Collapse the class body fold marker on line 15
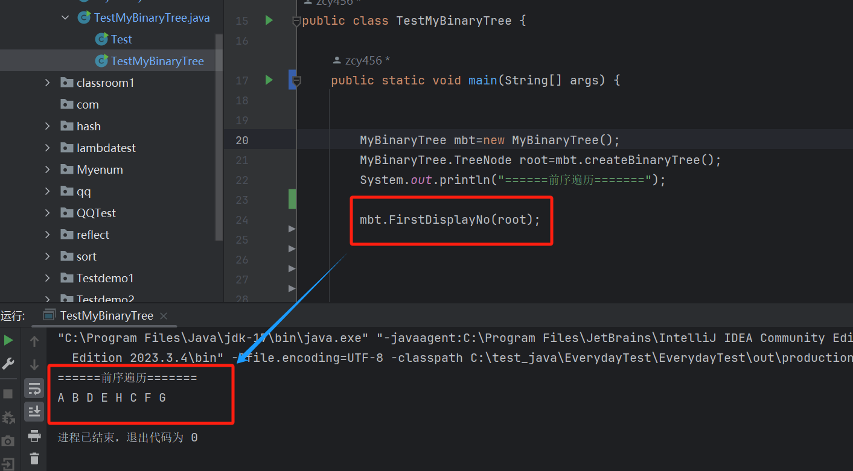The height and width of the screenshot is (471, 853). click(x=296, y=21)
